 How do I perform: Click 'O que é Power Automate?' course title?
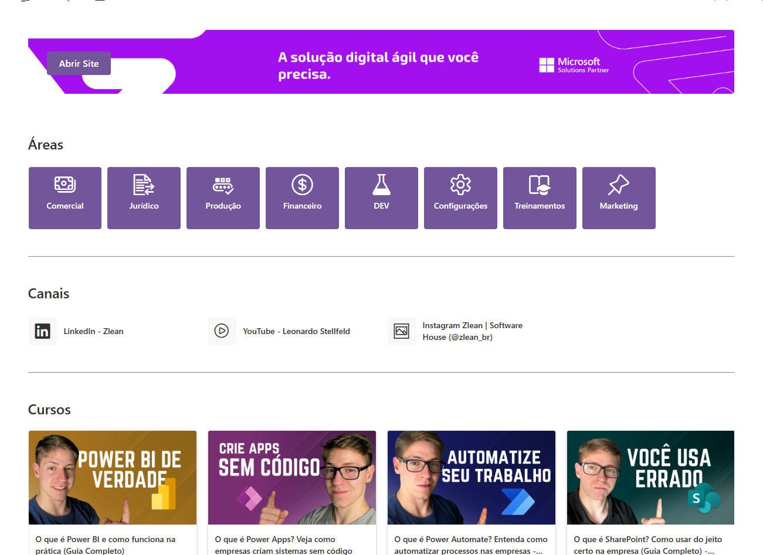pos(471,545)
